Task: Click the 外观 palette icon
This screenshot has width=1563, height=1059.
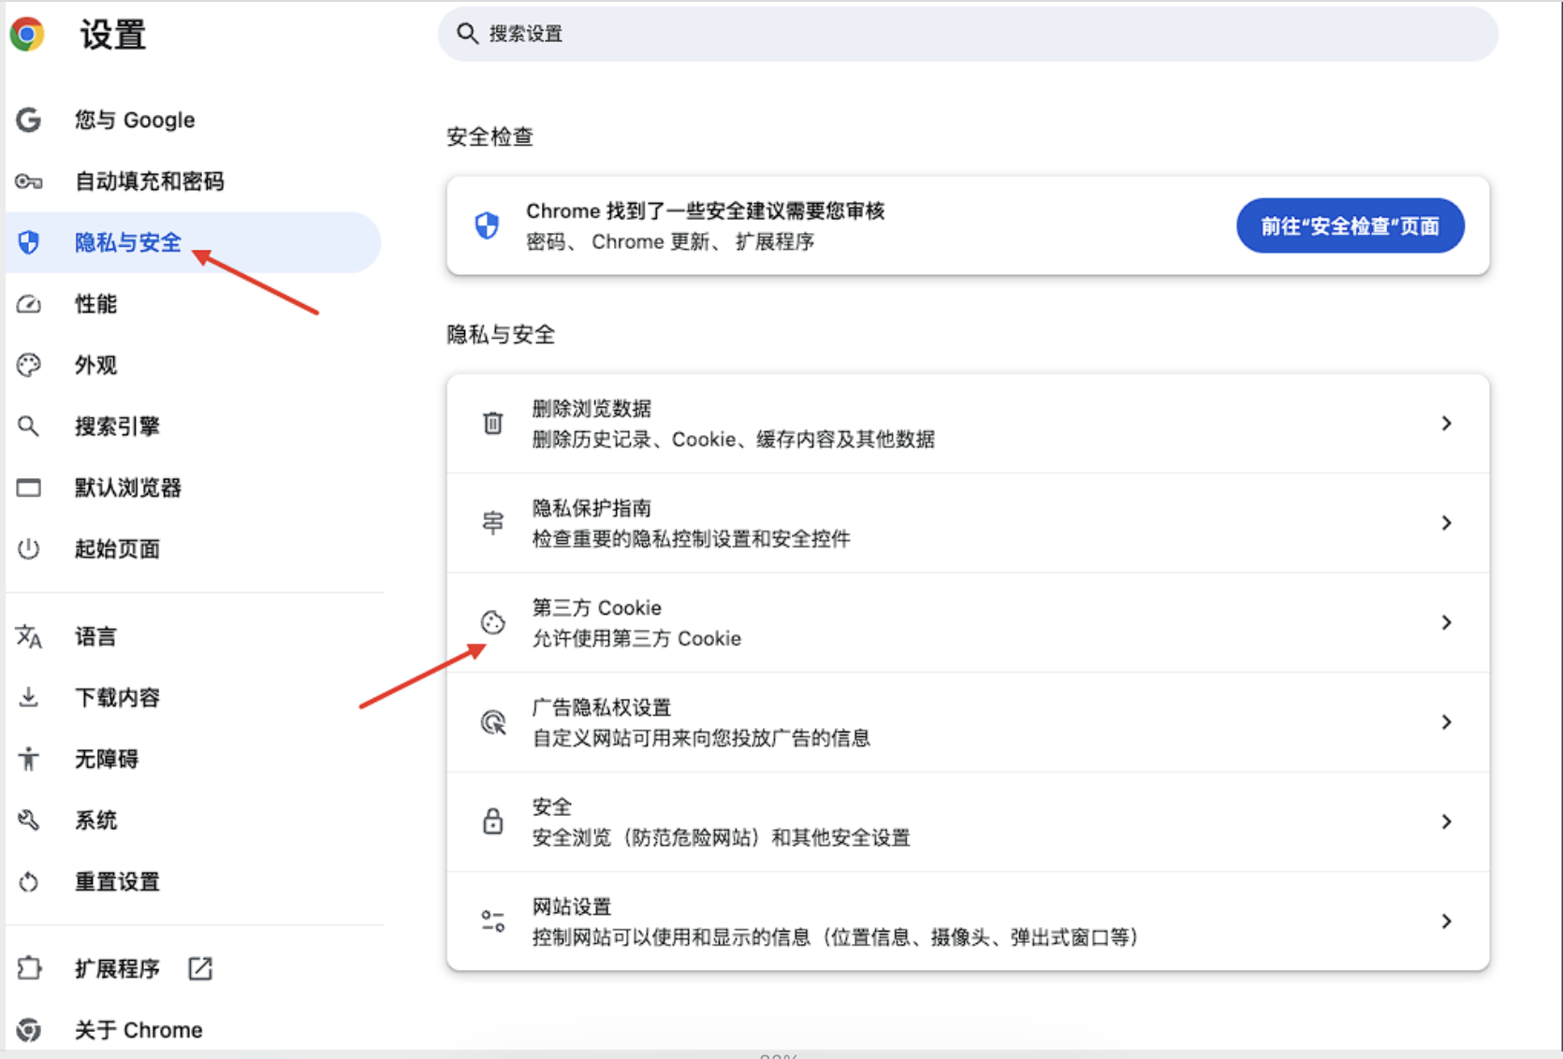Action: [x=28, y=365]
